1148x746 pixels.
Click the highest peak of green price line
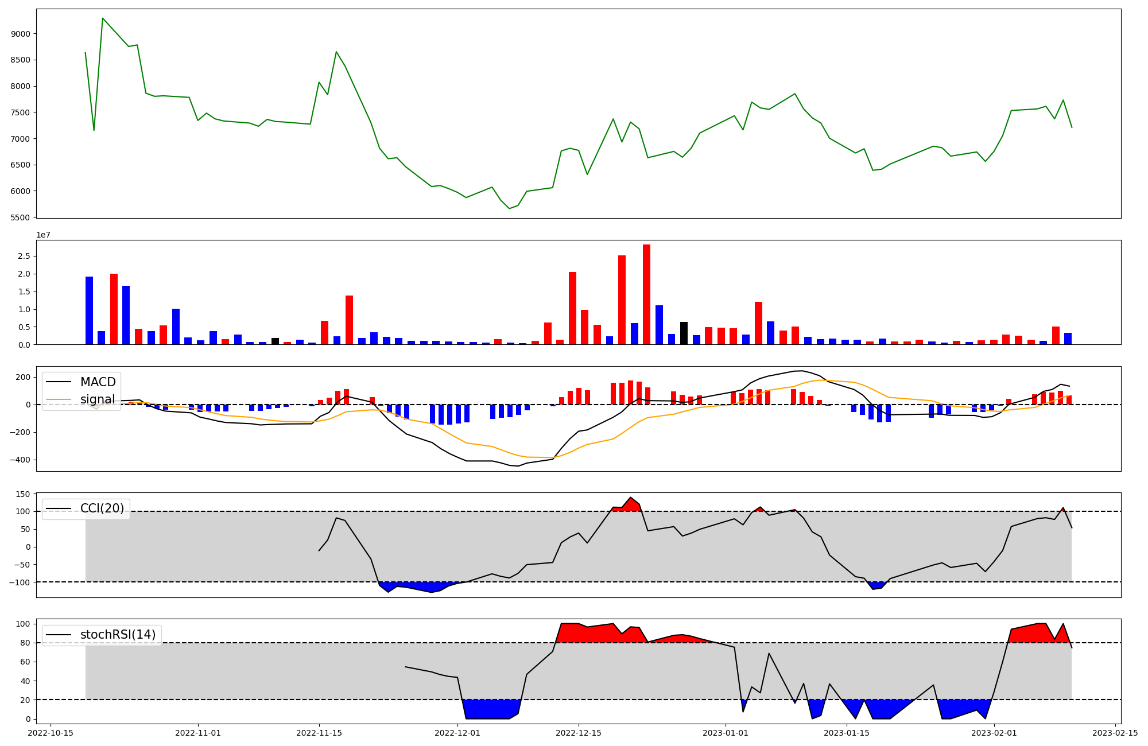coord(103,18)
